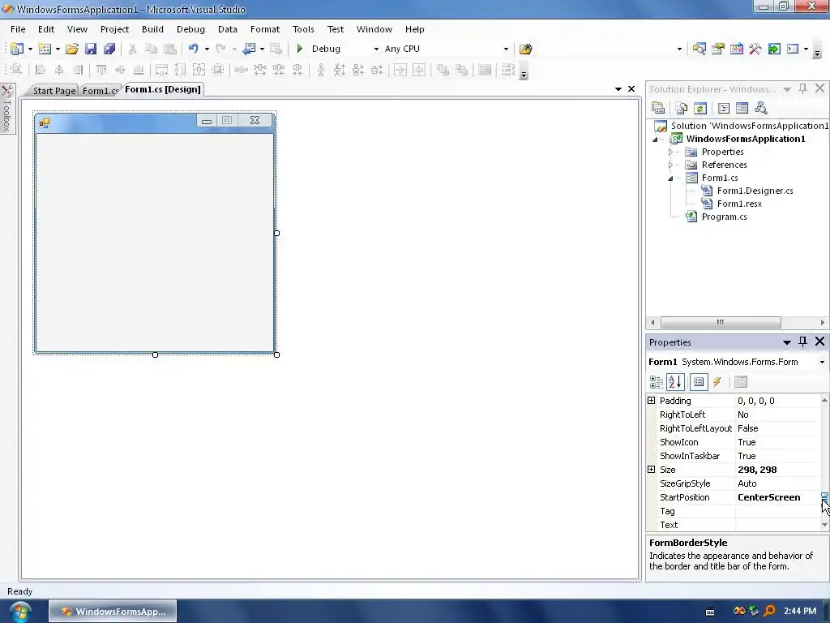
Task: Click View Code in Solution Explorer toolbar
Action: [x=724, y=108]
